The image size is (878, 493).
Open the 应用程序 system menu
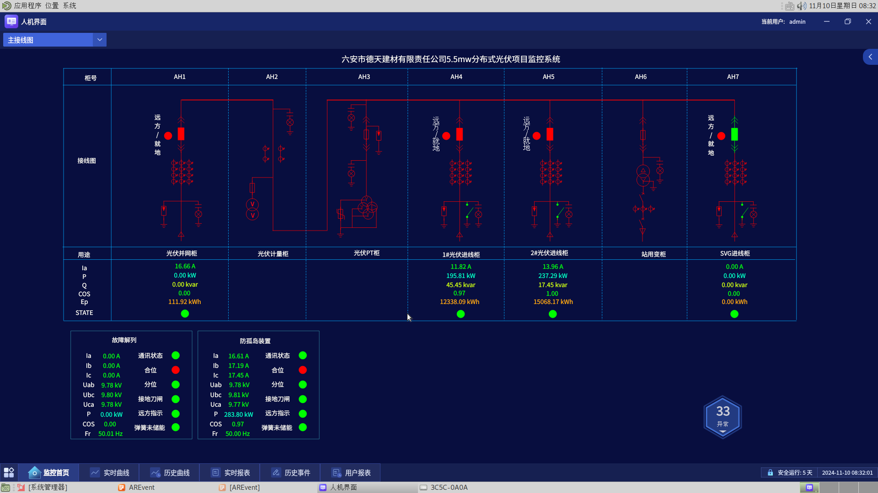tap(27, 5)
